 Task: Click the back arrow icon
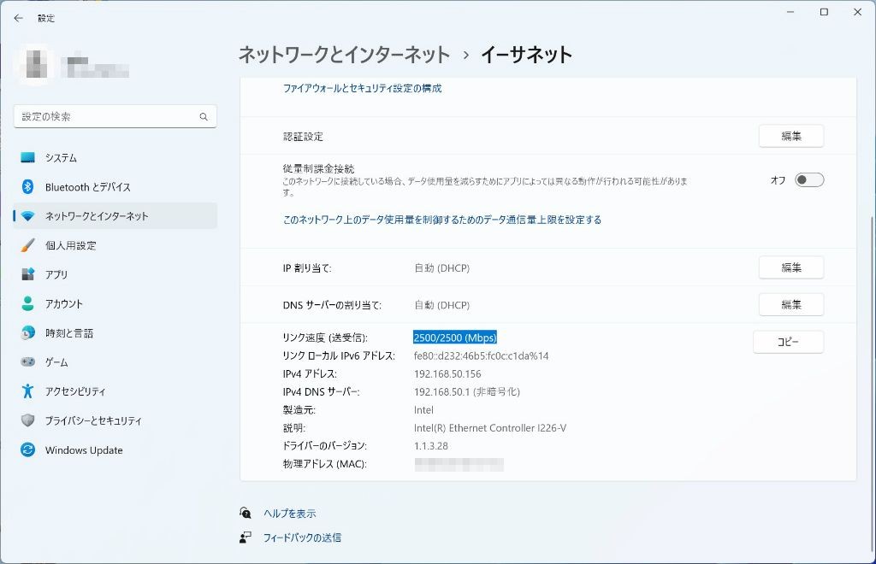[18, 18]
